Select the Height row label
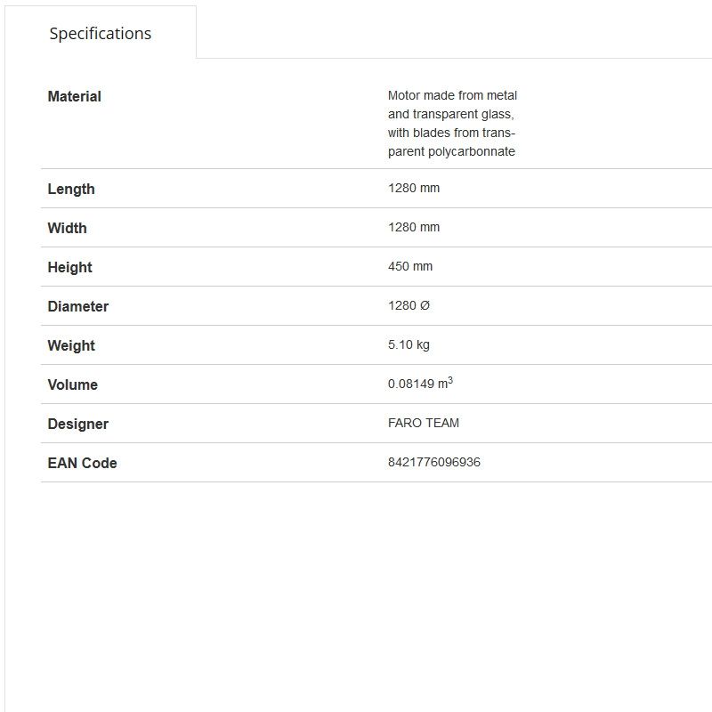 [69, 267]
